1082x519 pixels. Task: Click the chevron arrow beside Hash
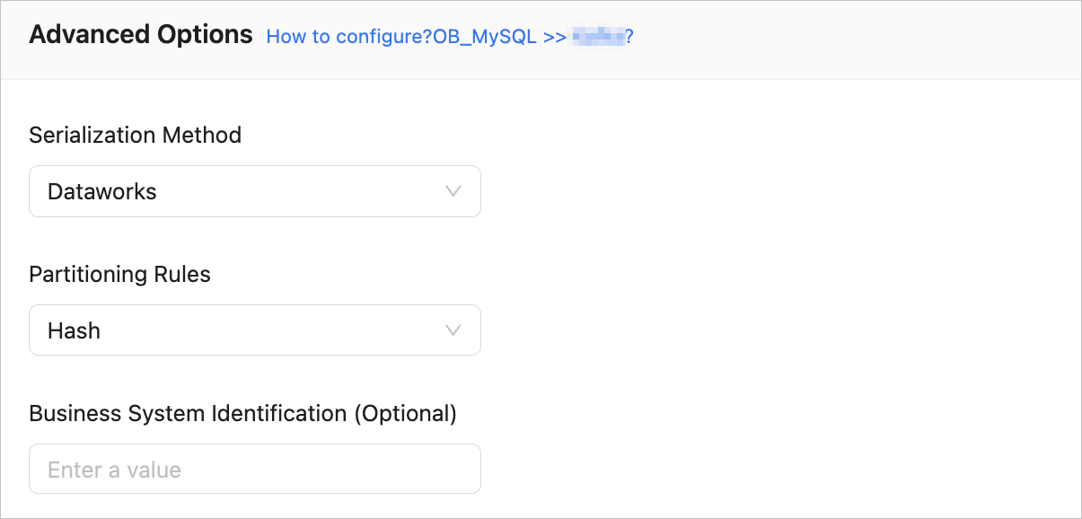453,330
